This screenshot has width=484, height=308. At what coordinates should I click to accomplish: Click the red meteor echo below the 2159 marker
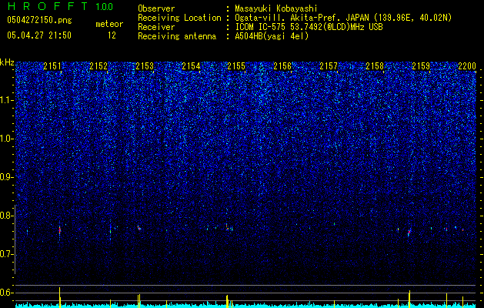(x=409, y=232)
